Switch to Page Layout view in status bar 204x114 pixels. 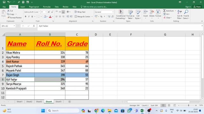[169, 105]
